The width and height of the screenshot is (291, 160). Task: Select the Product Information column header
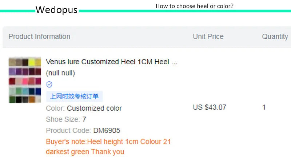coord(39,37)
